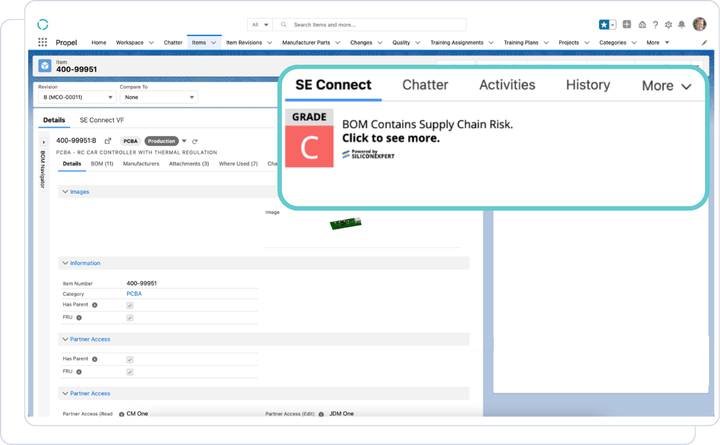Viewport: 720px width, 445px height.
Task: Open the setup gear icon
Action: (x=668, y=24)
